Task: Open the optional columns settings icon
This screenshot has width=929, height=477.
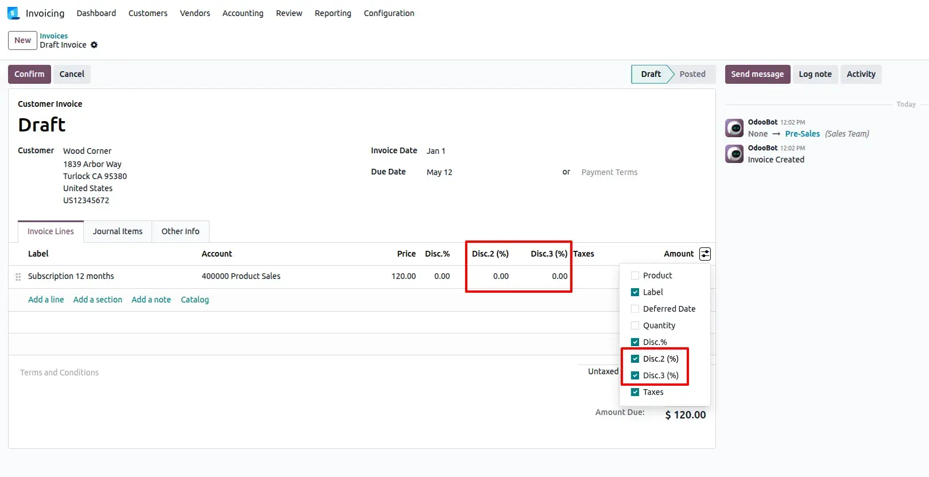Action: coord(705,254)
